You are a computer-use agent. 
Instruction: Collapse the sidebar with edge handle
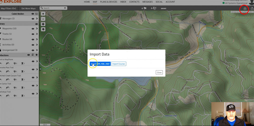tap(40, 69)
